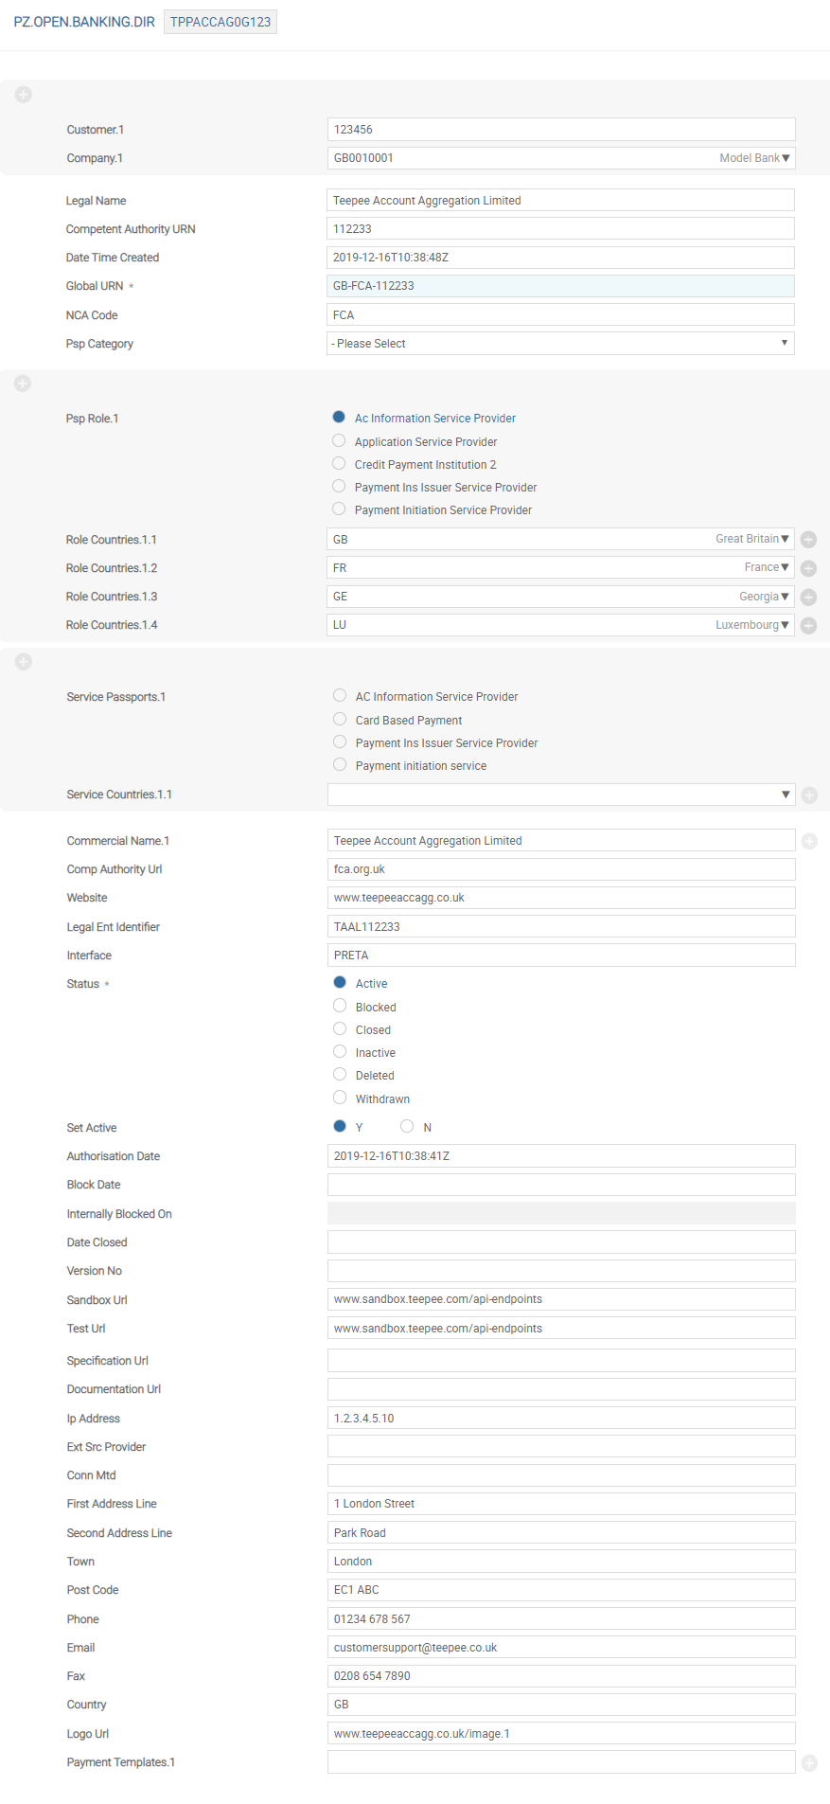Add another Payment Templates entry
This screenshot has width=830, height=1804.
[809, 1763]
